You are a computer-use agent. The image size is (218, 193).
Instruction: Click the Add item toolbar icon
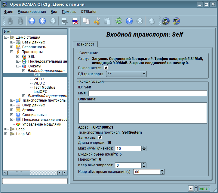pos(65,21)
